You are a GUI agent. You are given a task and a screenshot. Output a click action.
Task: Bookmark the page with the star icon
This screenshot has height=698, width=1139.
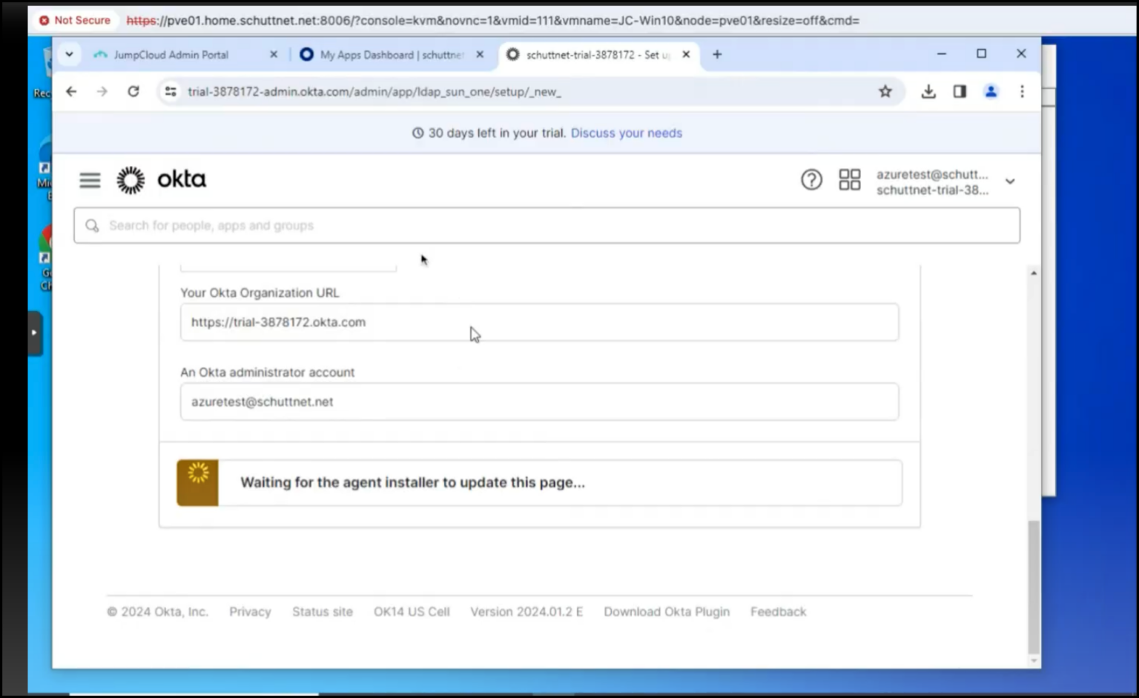(885, 91)
